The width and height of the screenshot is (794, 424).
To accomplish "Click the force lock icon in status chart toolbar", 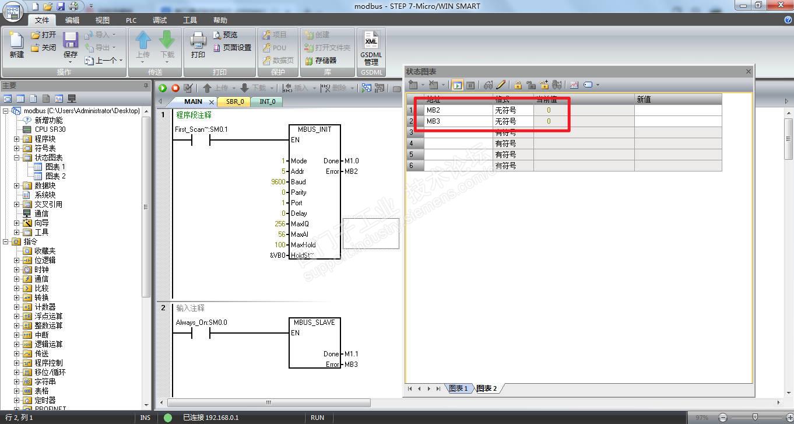I will 518,85.
